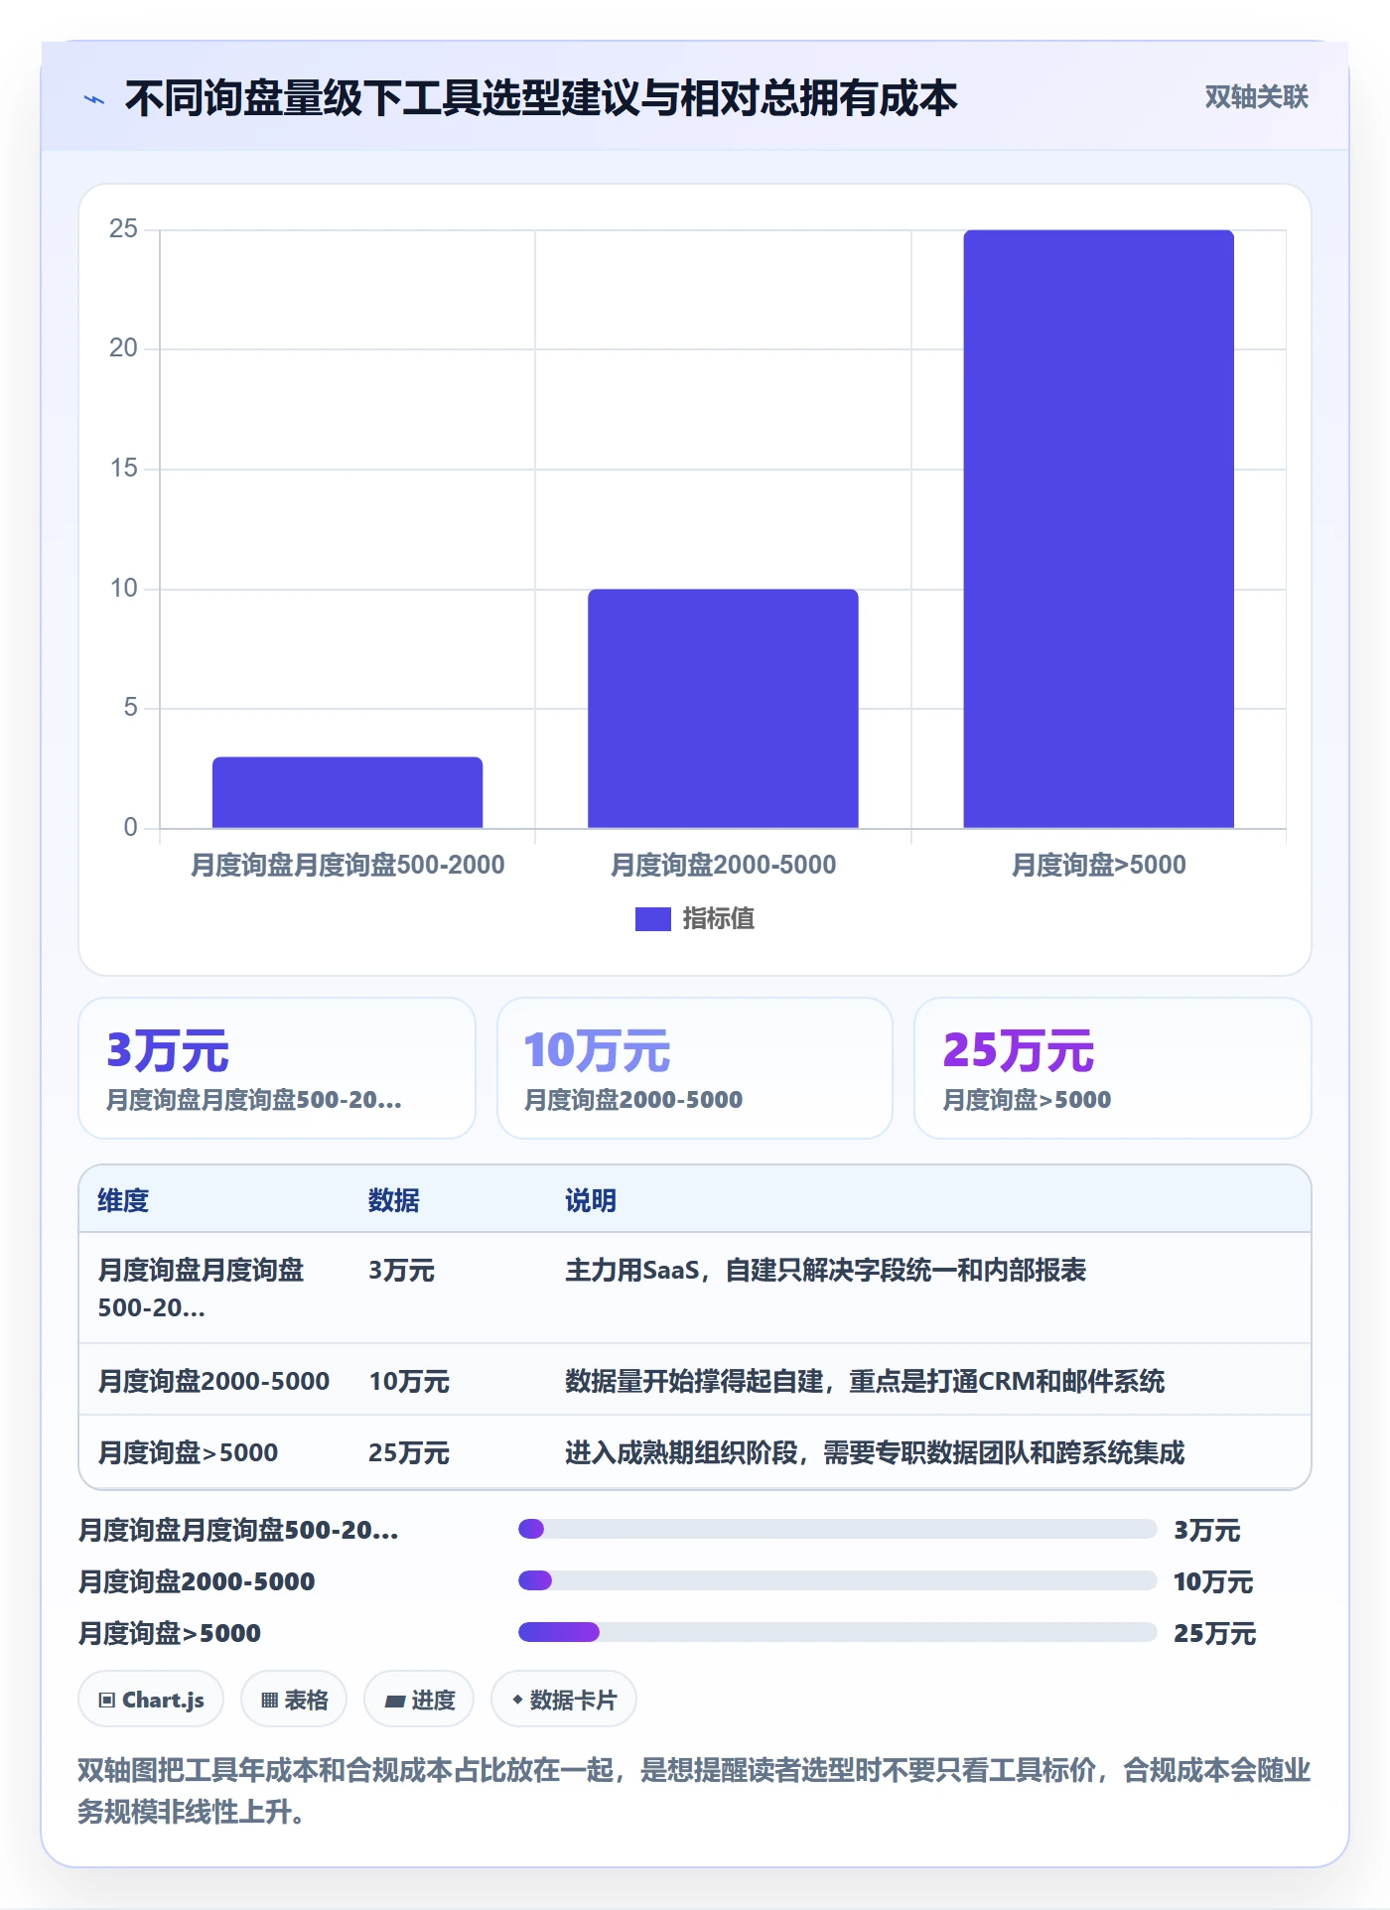Click the x-axis label 月度询盘2000-5000

click(723, 865)
